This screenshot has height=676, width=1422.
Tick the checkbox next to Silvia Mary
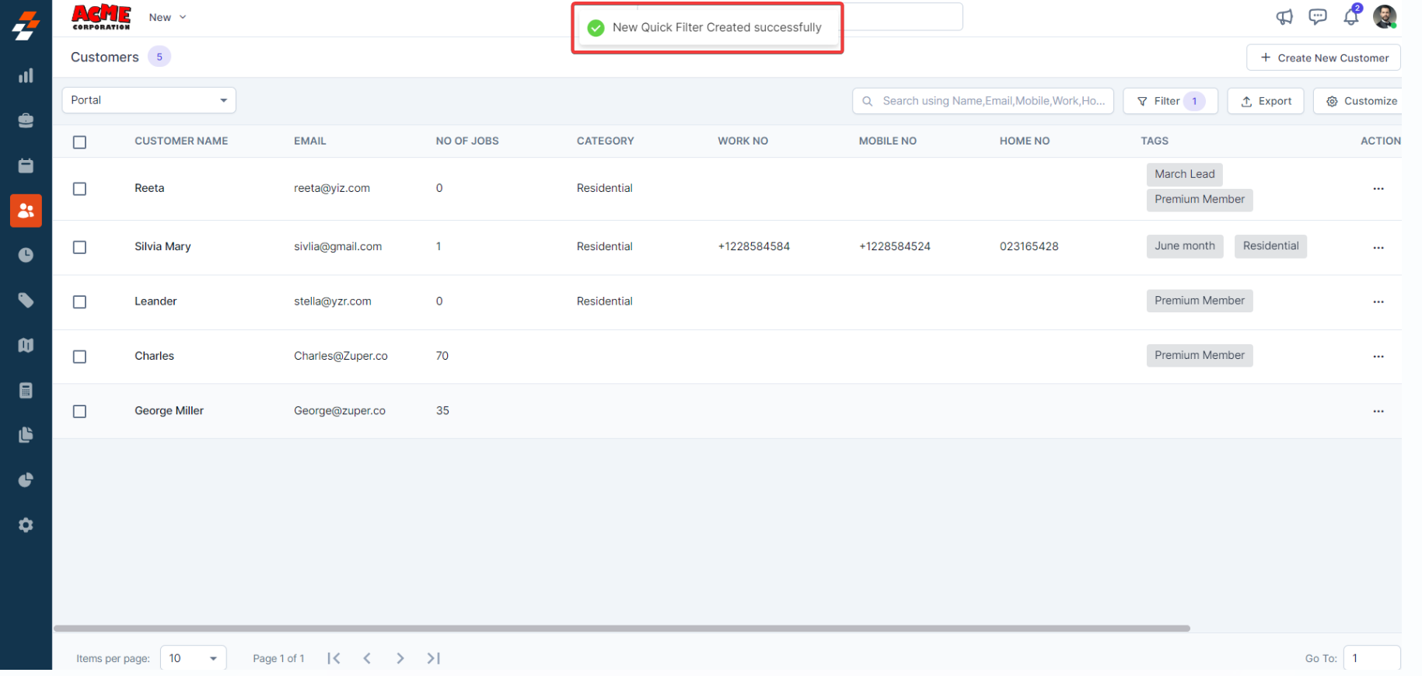tap(79, 247)
